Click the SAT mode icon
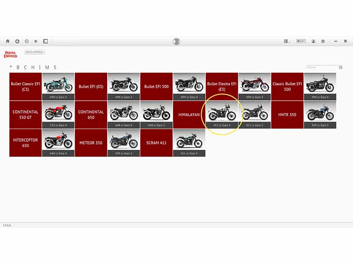This screenshot has height=265, width=353. (x=301, y=41)
